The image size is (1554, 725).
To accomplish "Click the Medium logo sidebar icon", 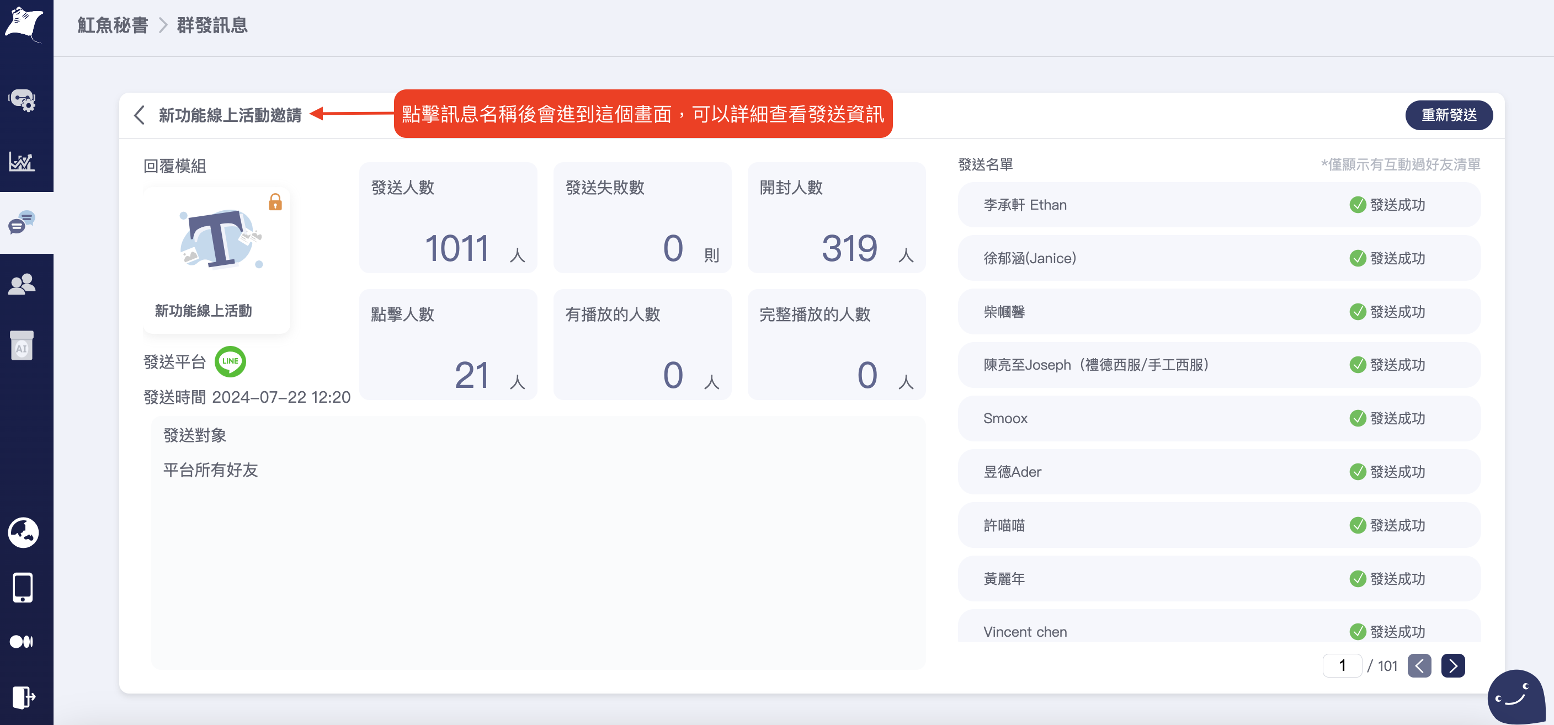I will (x=22, y=642).
